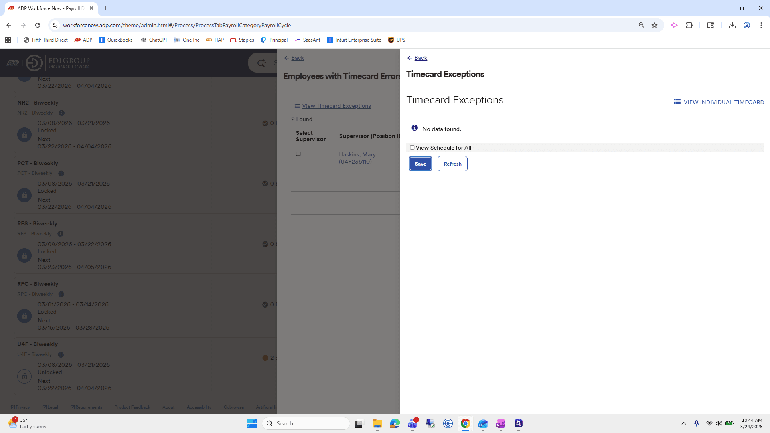This screenshot has width=770, height=433.
Task: Click the info icon beside No data found
Action: [x=415, y=128]
